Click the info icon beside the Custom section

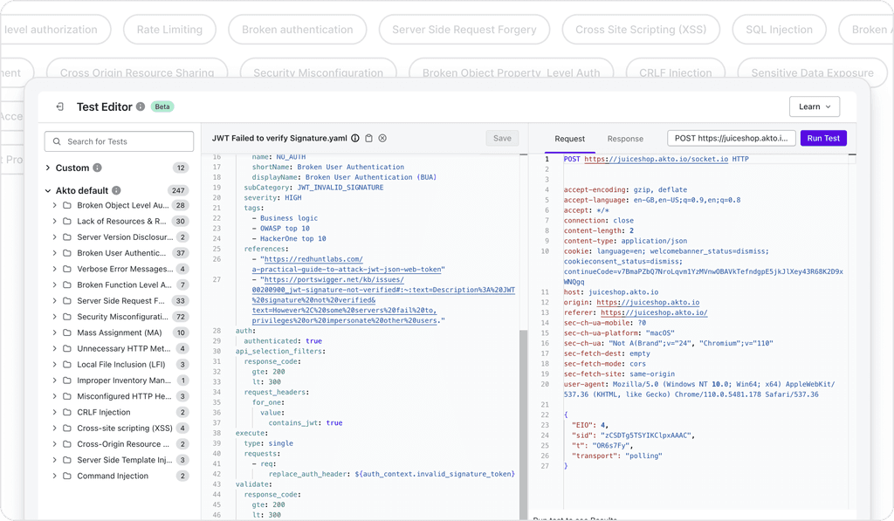[x=97, y=168]
